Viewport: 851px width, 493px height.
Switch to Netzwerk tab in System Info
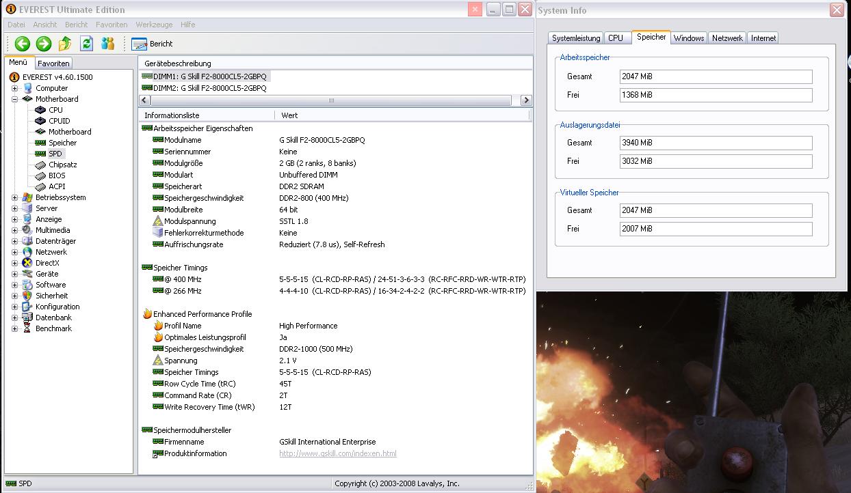pos(727,38)
